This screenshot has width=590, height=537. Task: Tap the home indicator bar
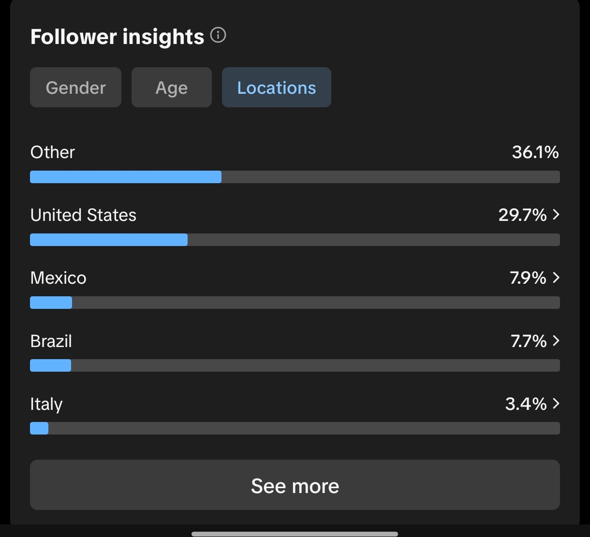295,534
